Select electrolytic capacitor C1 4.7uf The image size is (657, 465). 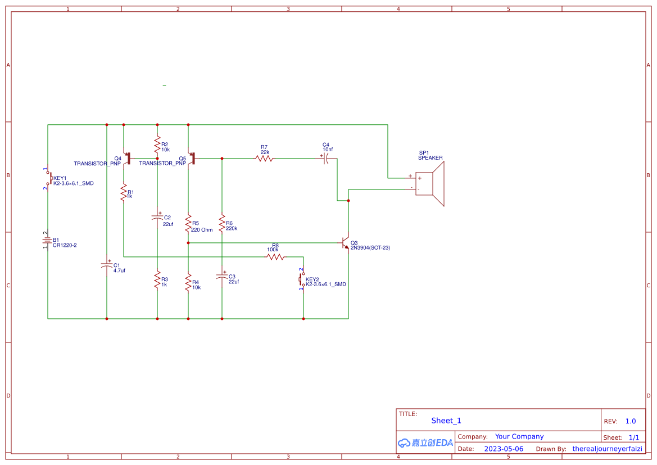108,264
